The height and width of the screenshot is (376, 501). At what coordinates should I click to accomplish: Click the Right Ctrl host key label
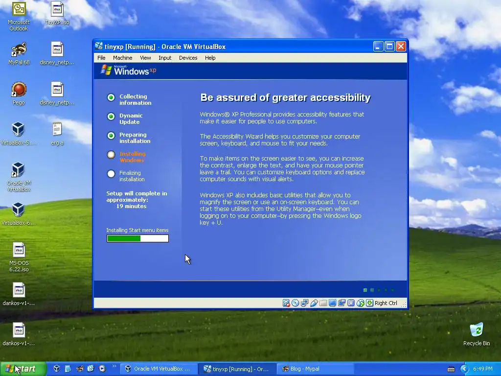coord(386,303)
